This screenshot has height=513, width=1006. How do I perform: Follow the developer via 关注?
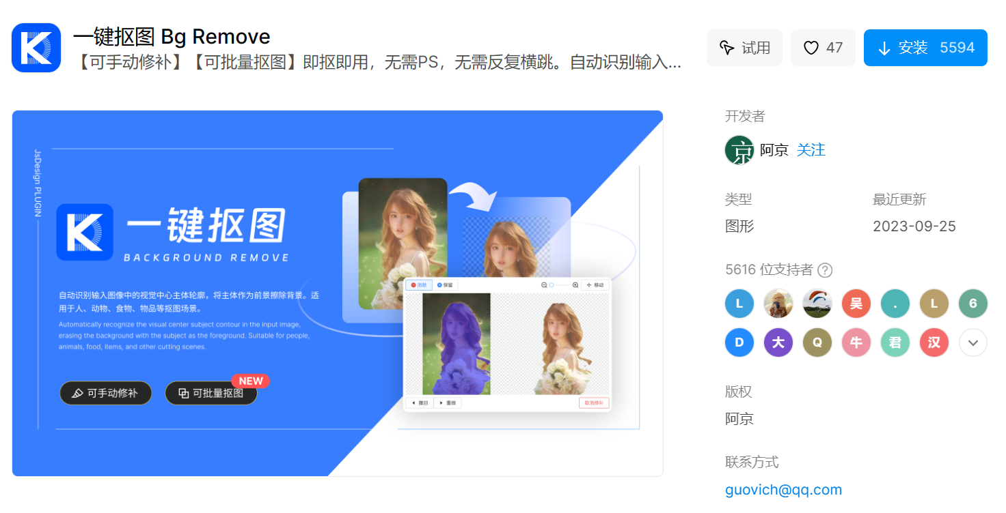click(x=811, y=150)
